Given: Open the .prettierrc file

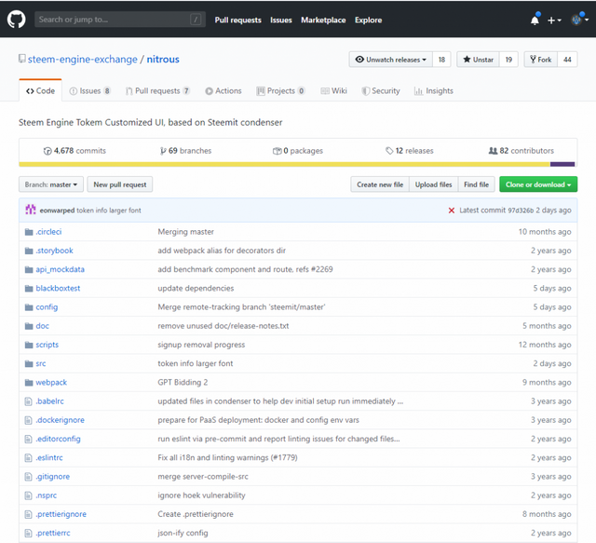Looking at the screenshot, I should (53, 533).
